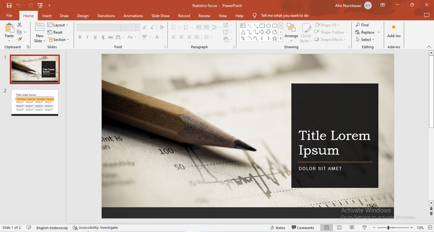Save the presentation via the floppy disk icon
Image resolution: width=434 pixels, height=232 pixels.
(9, 5)
